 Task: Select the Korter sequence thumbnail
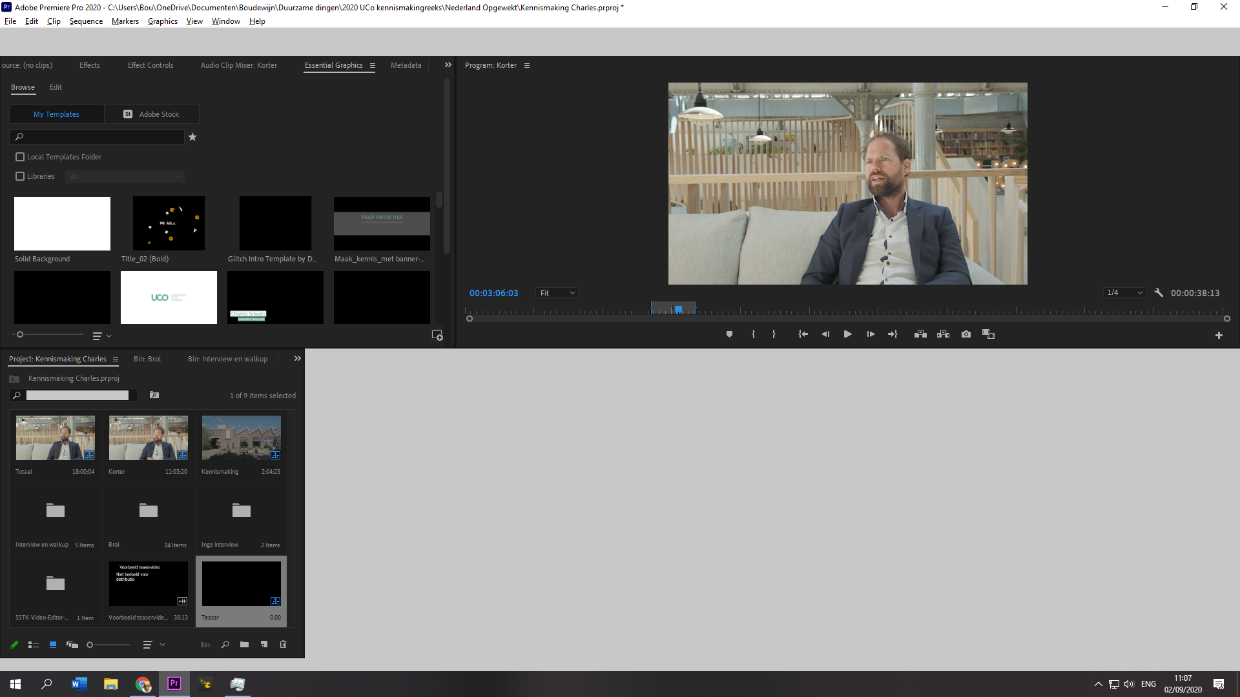148,438
